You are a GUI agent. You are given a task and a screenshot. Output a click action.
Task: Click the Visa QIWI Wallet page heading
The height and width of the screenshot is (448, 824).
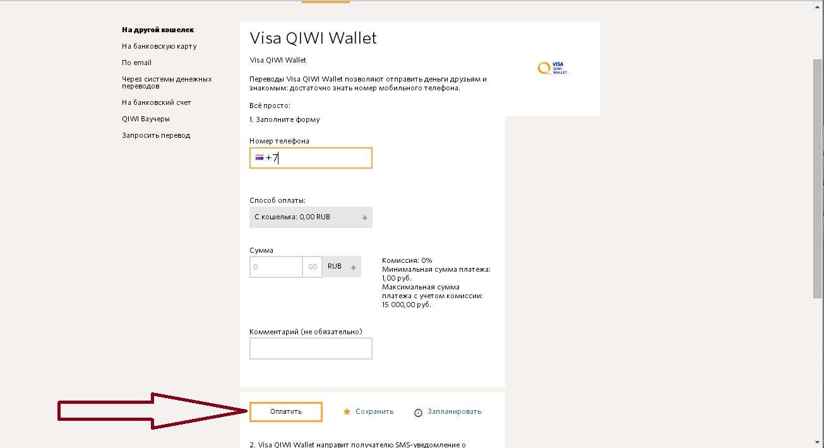313,39
